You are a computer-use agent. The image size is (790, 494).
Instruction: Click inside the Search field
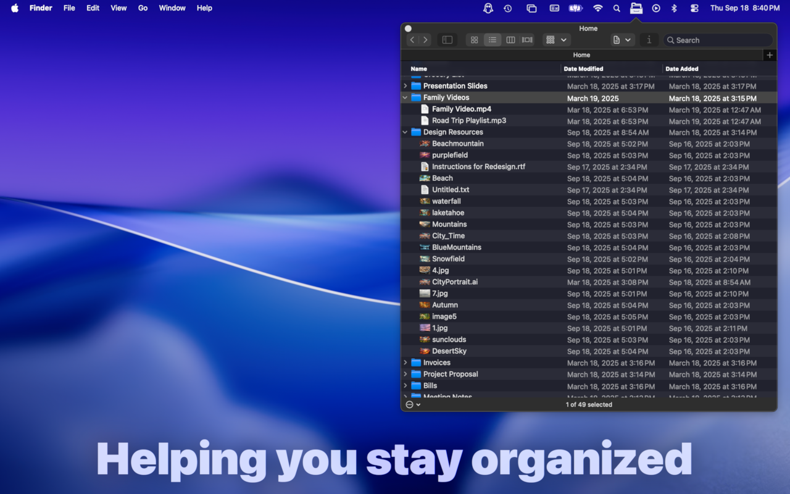[x=718, y=40]
